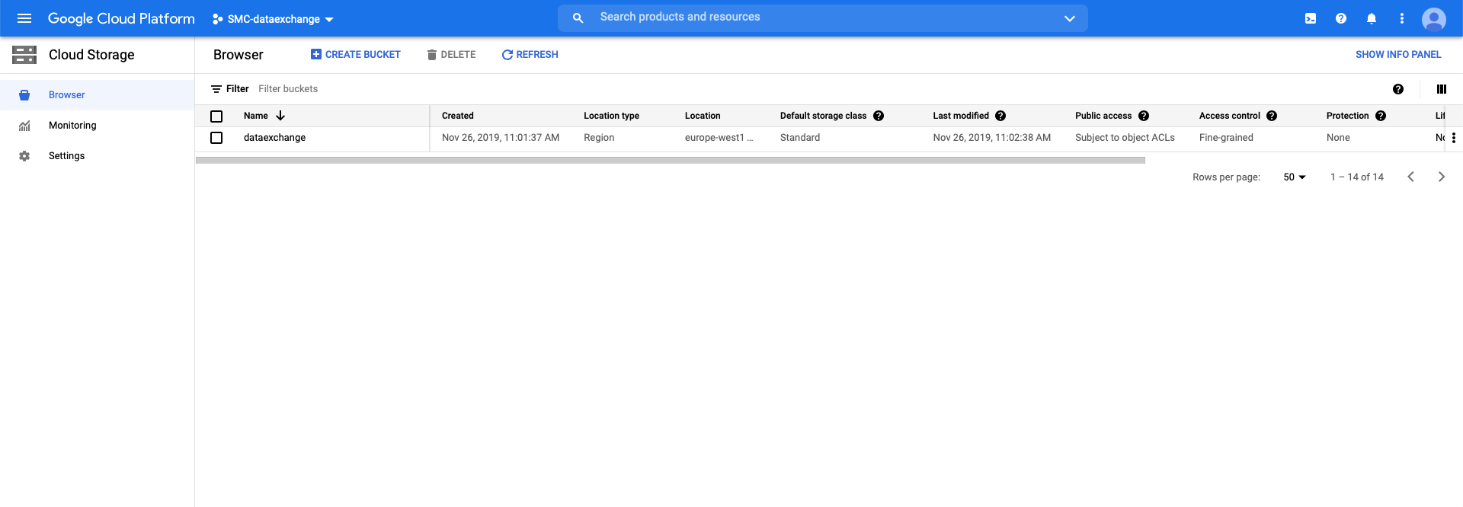Screen dimensions: 1463x507
Task: Click SHOW INFO PANEL link
Action: (x=1397, y=55)
